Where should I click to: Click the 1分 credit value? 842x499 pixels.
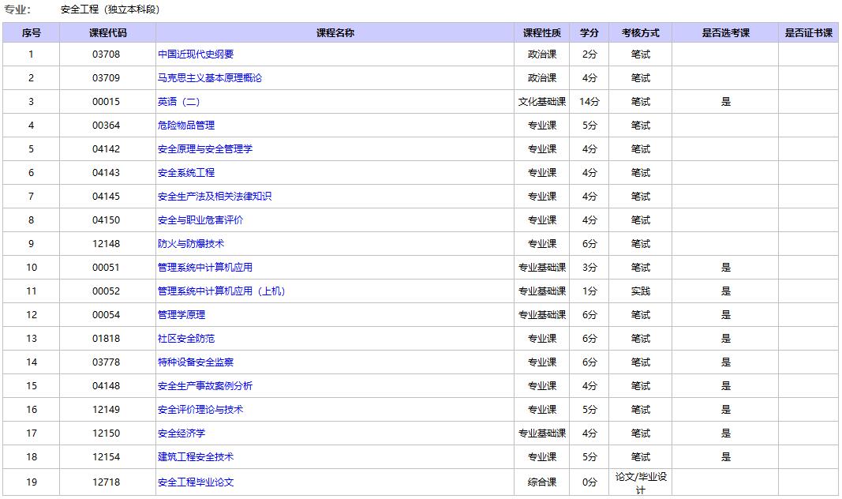click(589, 291)
